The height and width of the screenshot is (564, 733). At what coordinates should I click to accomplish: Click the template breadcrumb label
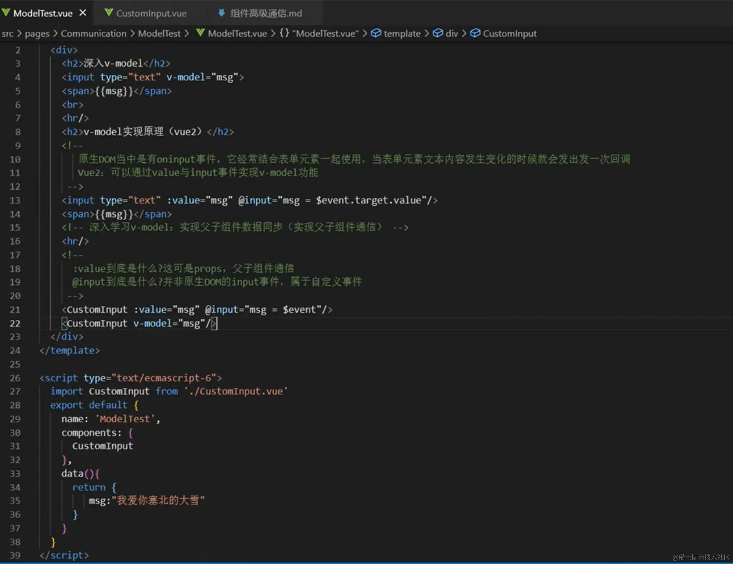402,33
